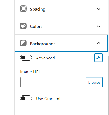Click the Colors palette icon
The image size is (109, 115).
tap(23, 26)
